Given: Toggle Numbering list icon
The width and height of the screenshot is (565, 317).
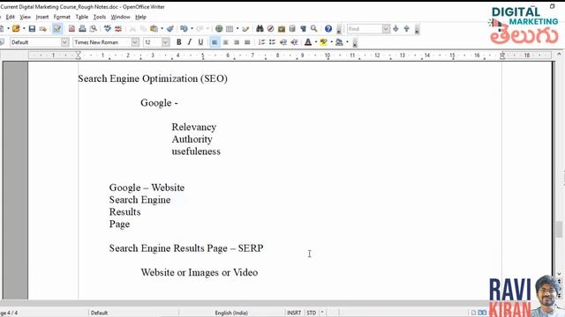Looking at the screenshot, I should click(261, 42).
